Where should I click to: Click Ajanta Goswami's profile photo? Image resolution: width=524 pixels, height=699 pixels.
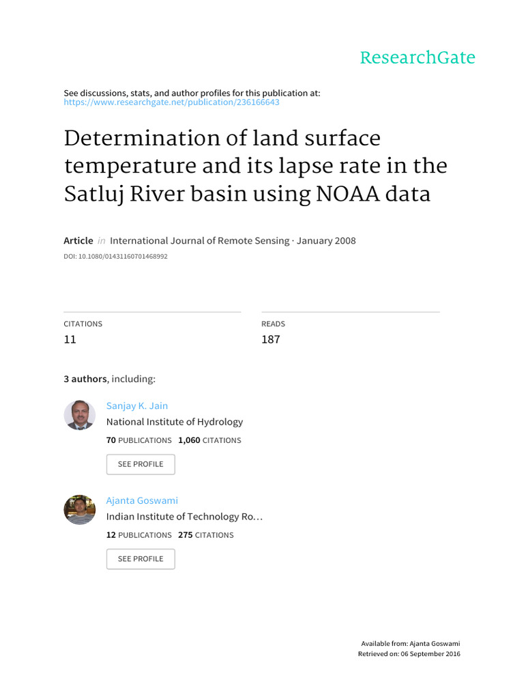pos(80,510)
